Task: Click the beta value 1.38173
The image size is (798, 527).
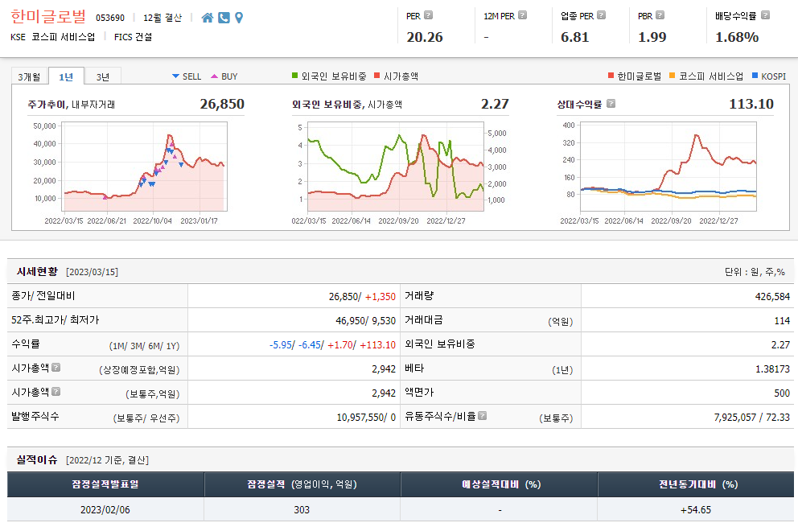Action: click(x=772, y=368)
